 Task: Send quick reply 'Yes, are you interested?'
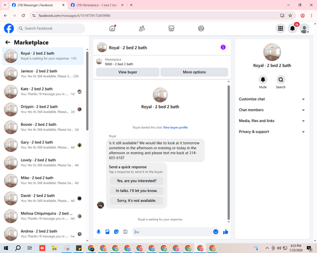click(136, 181)
